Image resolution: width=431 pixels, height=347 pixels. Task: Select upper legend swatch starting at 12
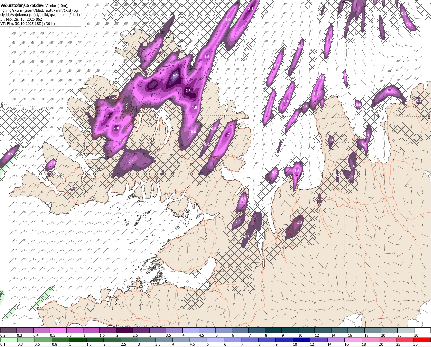coord(323,330)
